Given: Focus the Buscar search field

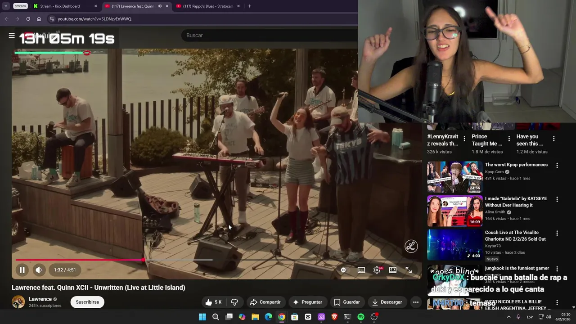Looking at the screenshot, I should [x=270, y=35].
